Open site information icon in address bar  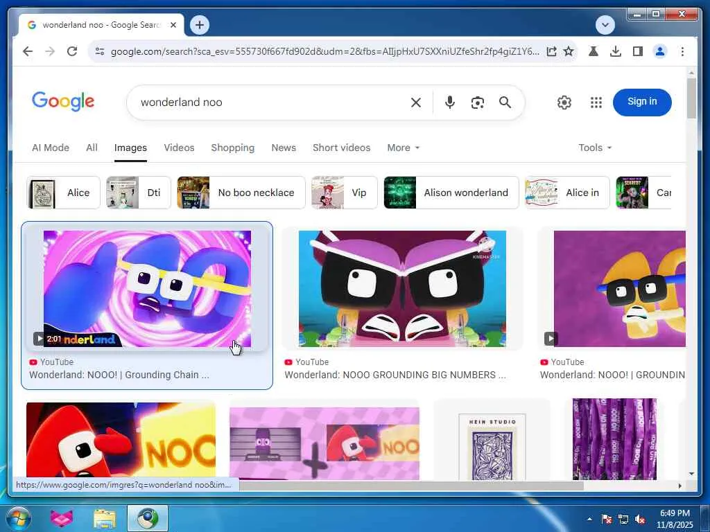[100, 51]
